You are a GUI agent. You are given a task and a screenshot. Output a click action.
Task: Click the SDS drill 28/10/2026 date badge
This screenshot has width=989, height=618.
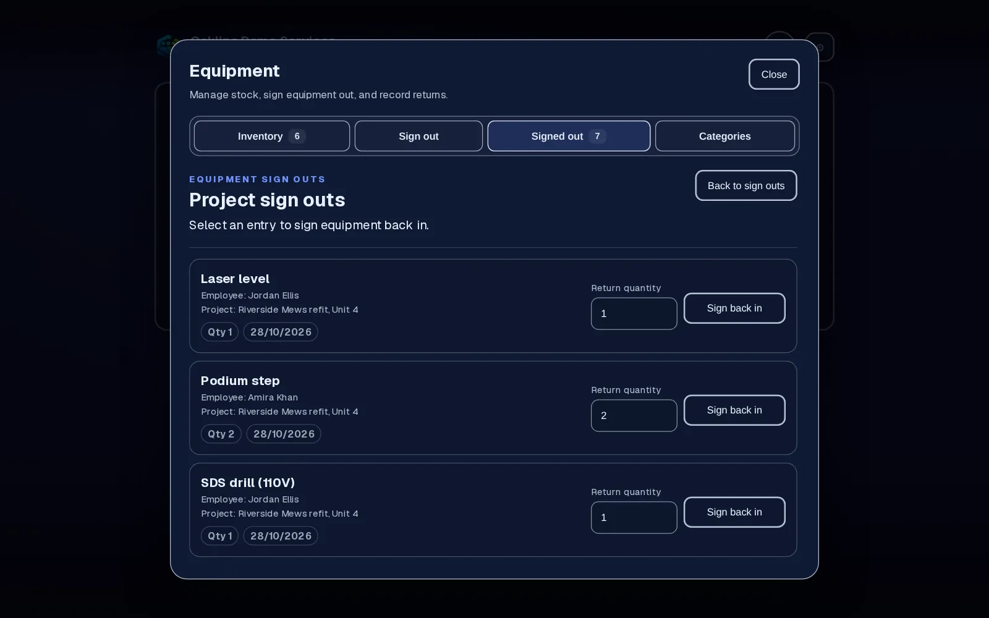point(281,536)
